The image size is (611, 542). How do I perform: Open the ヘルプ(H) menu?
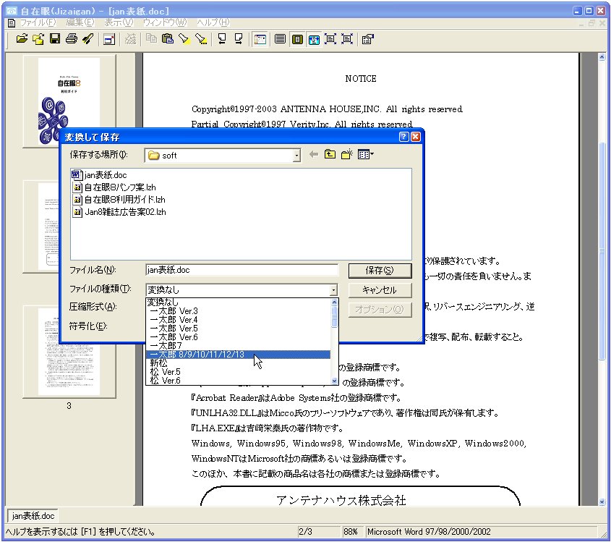pos(213,22)
